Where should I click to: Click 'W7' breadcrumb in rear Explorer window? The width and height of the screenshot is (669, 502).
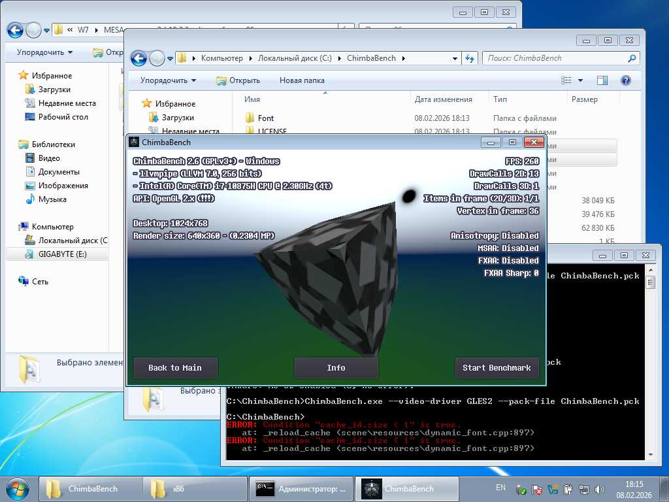coord(83,30)
